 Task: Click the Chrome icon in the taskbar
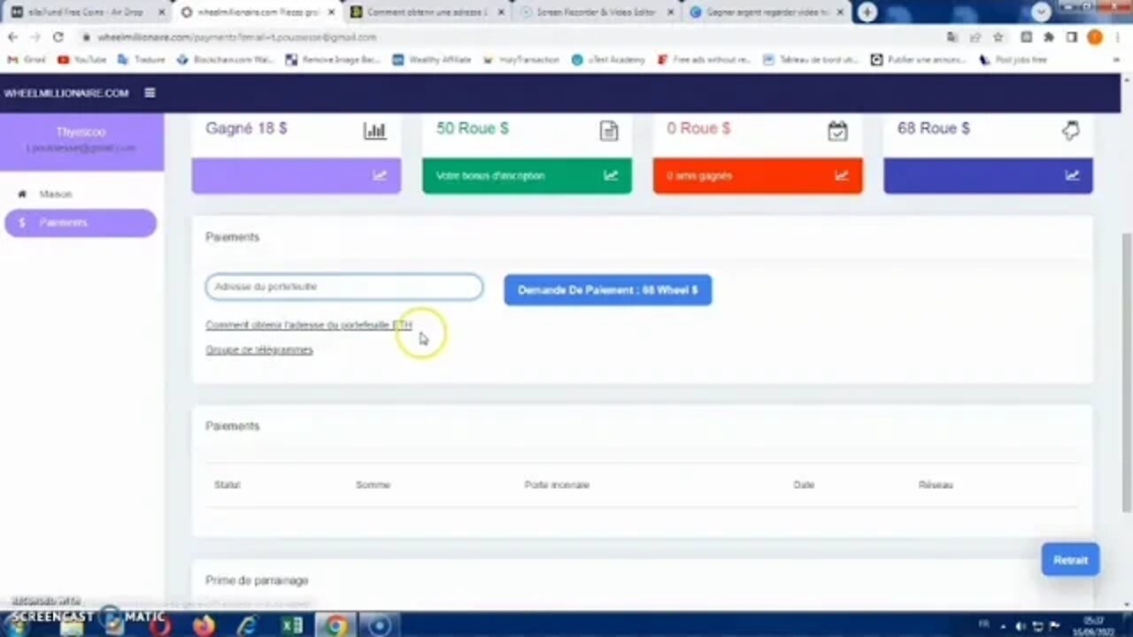coord(335,625)
